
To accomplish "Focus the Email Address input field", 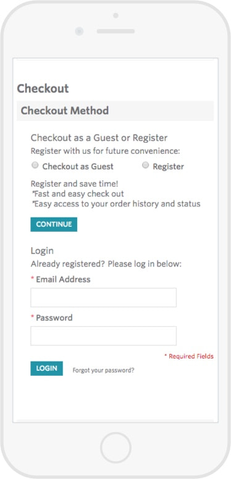I will point(103,297).
